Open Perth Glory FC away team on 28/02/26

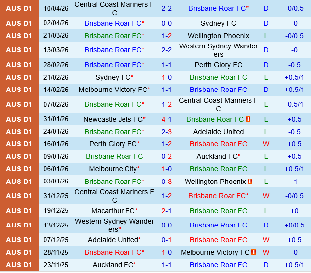(x=218, y=65)
